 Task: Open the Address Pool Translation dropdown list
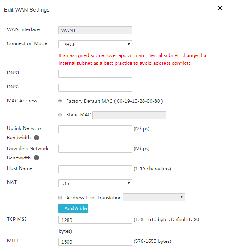click(x=154, y=197)
